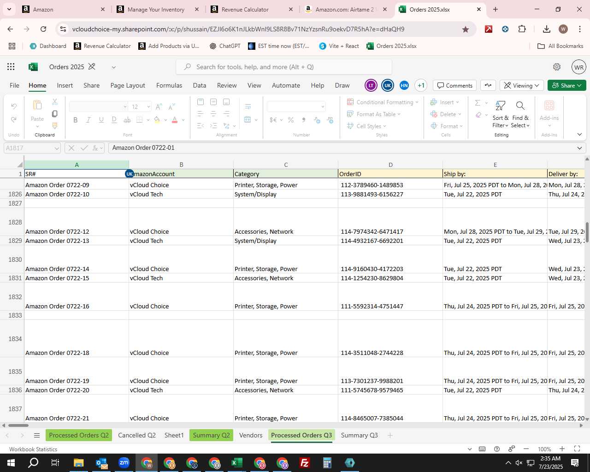
Task: Click the +1 more collaborators button
Action: (421, 85)
